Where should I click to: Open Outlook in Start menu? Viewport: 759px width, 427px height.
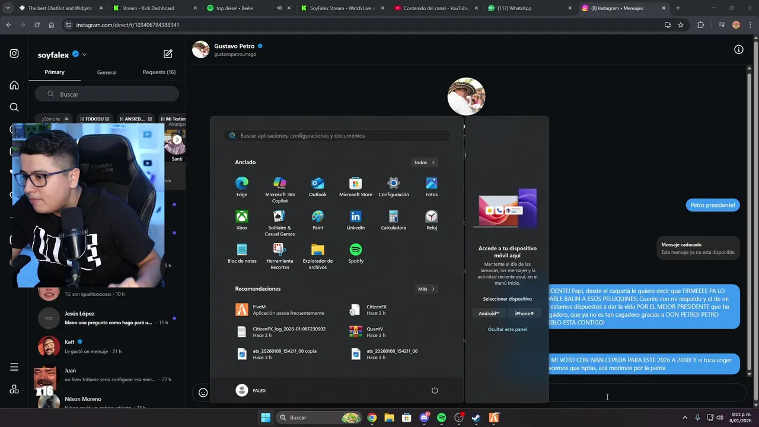click(318, 187)
